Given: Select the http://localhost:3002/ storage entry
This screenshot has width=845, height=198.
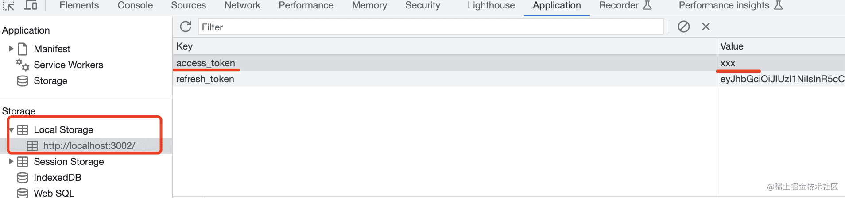Looking at the screenshot, I should tap(89, 146).
